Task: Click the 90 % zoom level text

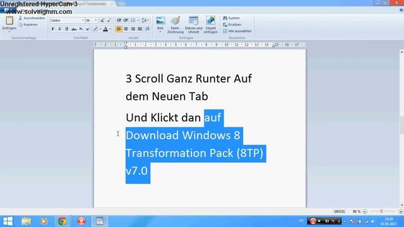Action: coord(356,211)
